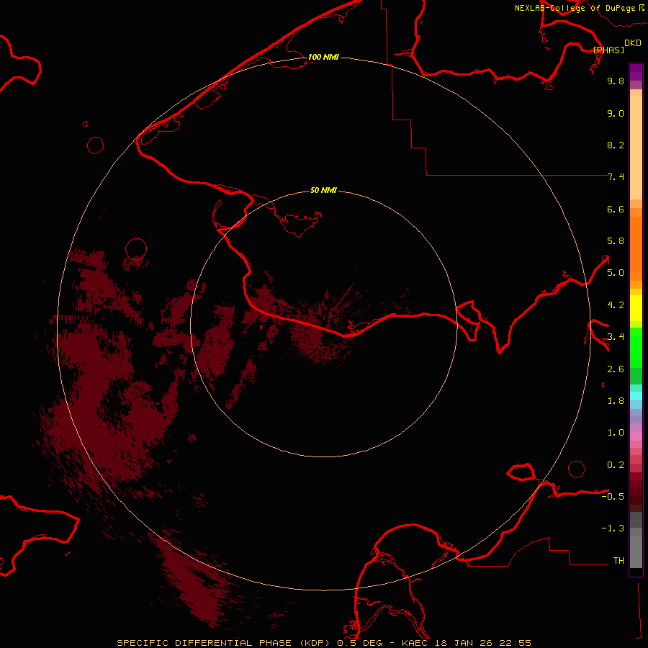Pick the yellow band of the color bar
The image size is (648, 648).
pyautogui.click(x=636, y=308)
